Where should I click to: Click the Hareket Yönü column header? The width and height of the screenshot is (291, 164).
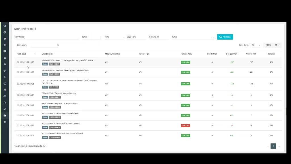coord(186,54)
